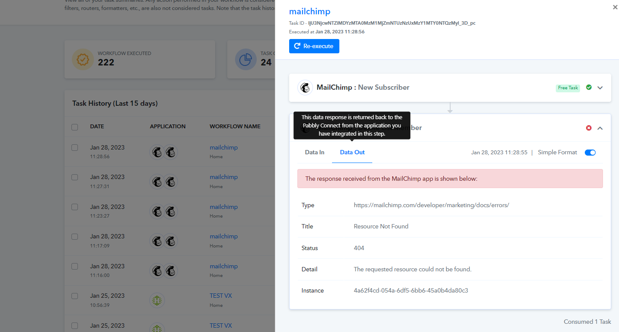The height and width of the screenshot is (332, 619).
Task: Check the box for the 10:56:39 TEST VX row
Action: [75, 296]
